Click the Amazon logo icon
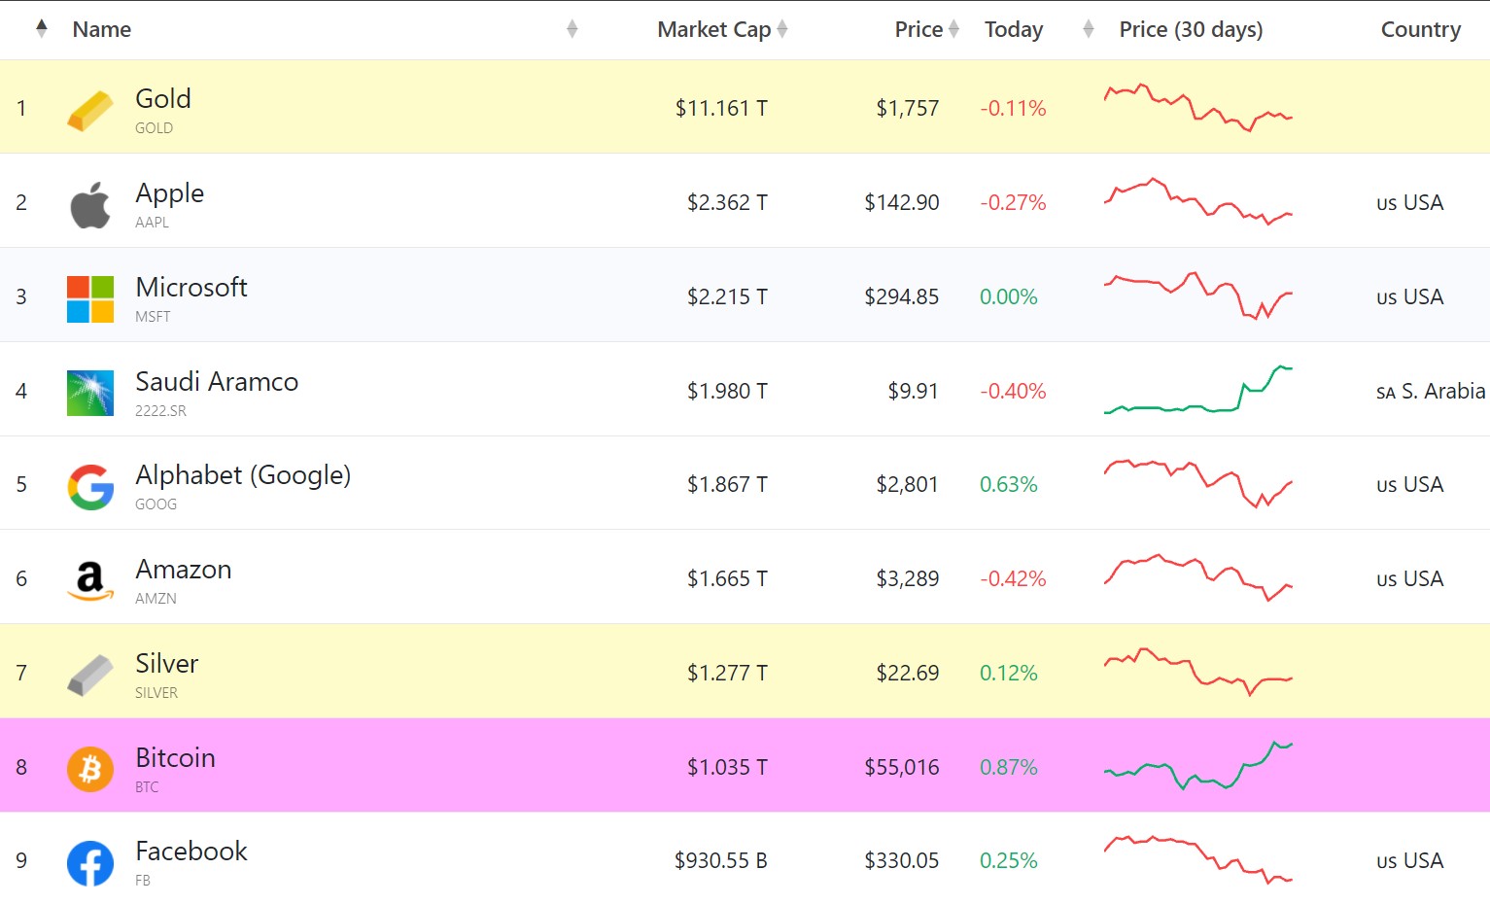1490x904 pixels. click(90, 580)
